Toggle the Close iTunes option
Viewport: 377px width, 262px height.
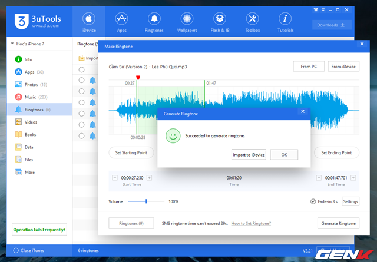(x=16, y=250)
